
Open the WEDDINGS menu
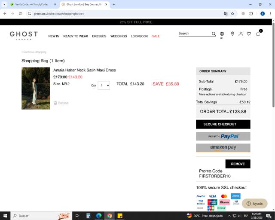click(x=119, y=36)
